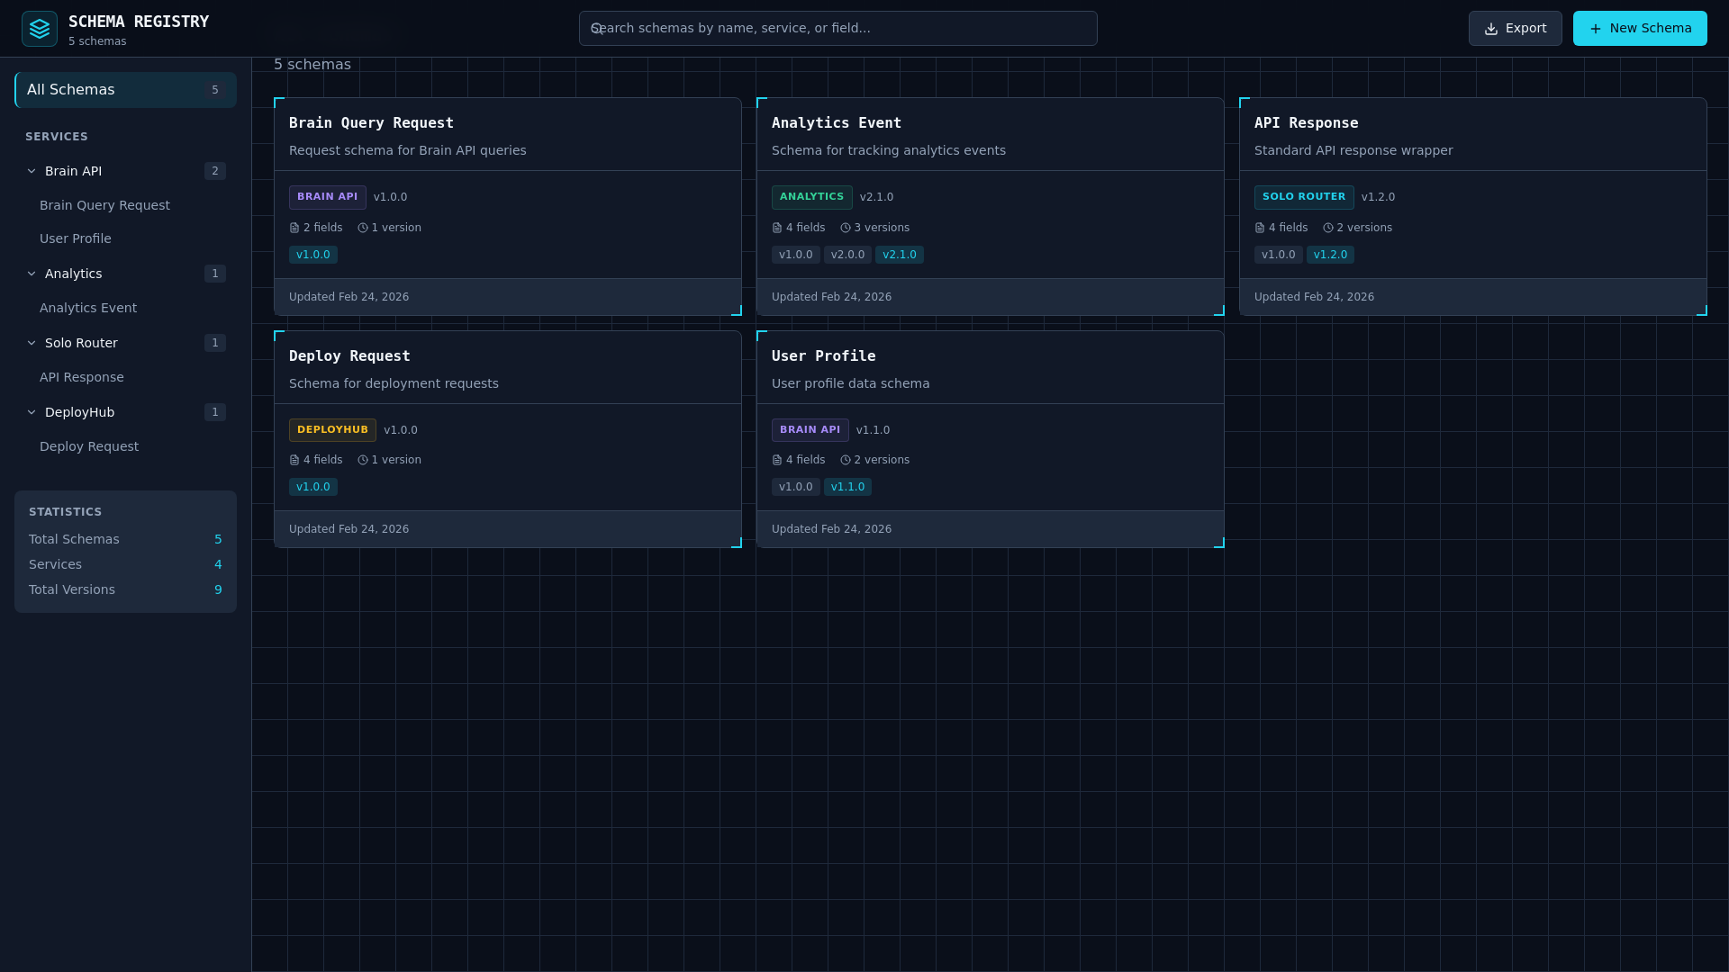Click fields document icon on Deploy Request card
The height and width of the screenshot is (972, 1729).
(294, 460)
